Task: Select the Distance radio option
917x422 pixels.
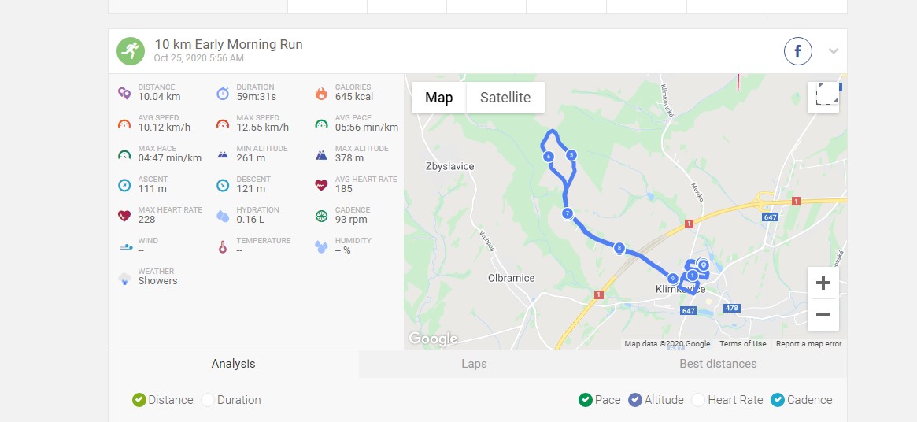Action: tap(139, 400)
